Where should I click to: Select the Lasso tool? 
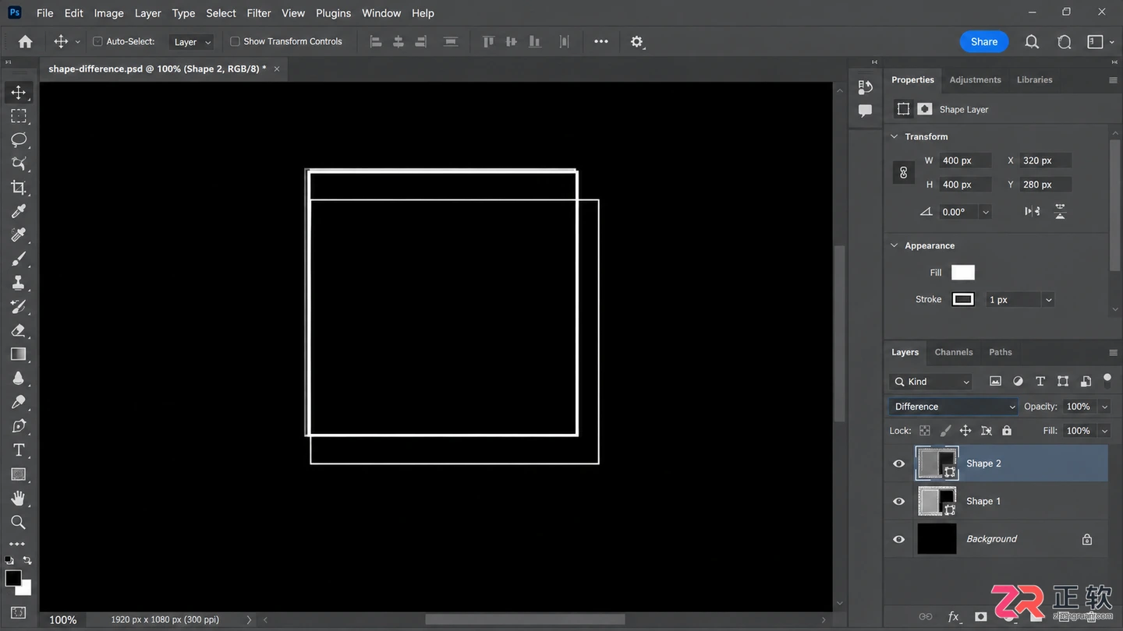[x=19, y=140]
